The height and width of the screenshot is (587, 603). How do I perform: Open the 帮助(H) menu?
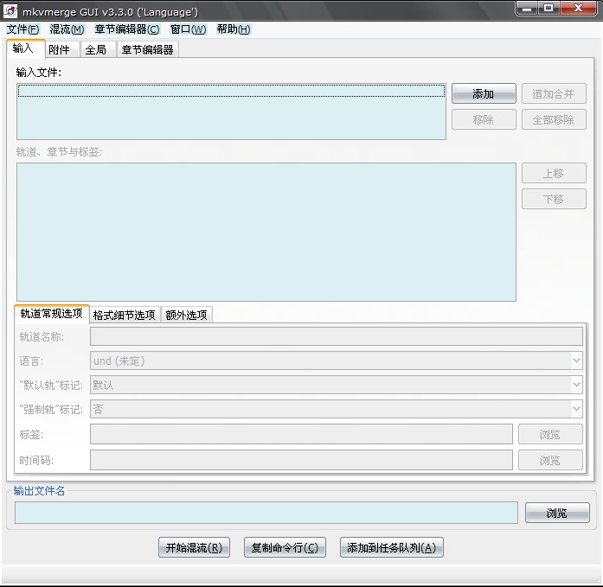234,29
